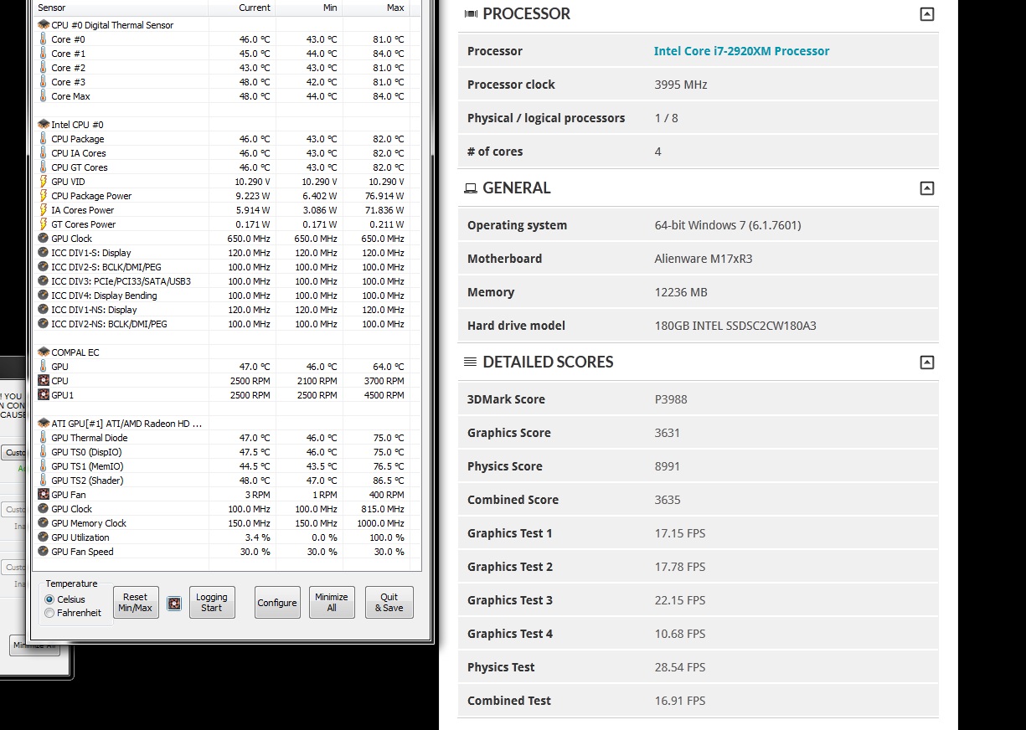Click Minimize All button in the background window

(34, 645)
